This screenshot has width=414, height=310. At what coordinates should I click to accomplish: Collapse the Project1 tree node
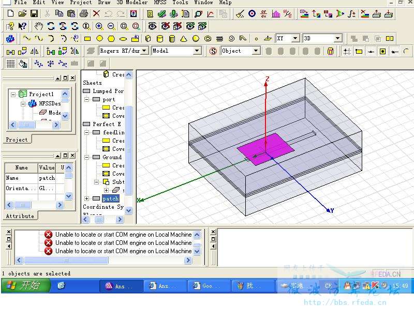[x=13, y=94]
